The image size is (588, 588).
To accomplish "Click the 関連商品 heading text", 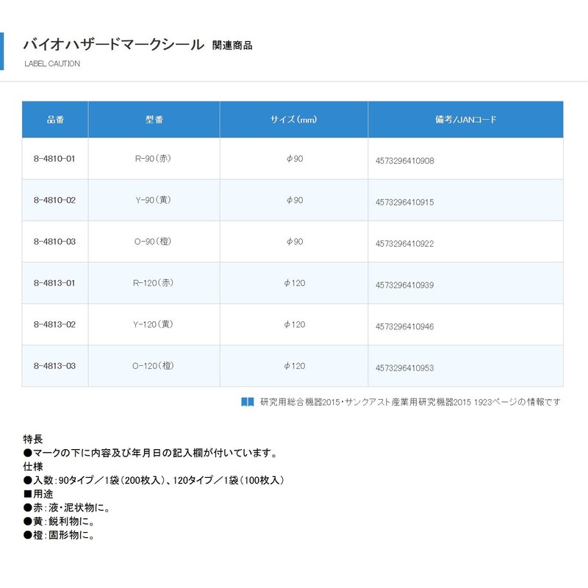I will [x=232, y=46].
